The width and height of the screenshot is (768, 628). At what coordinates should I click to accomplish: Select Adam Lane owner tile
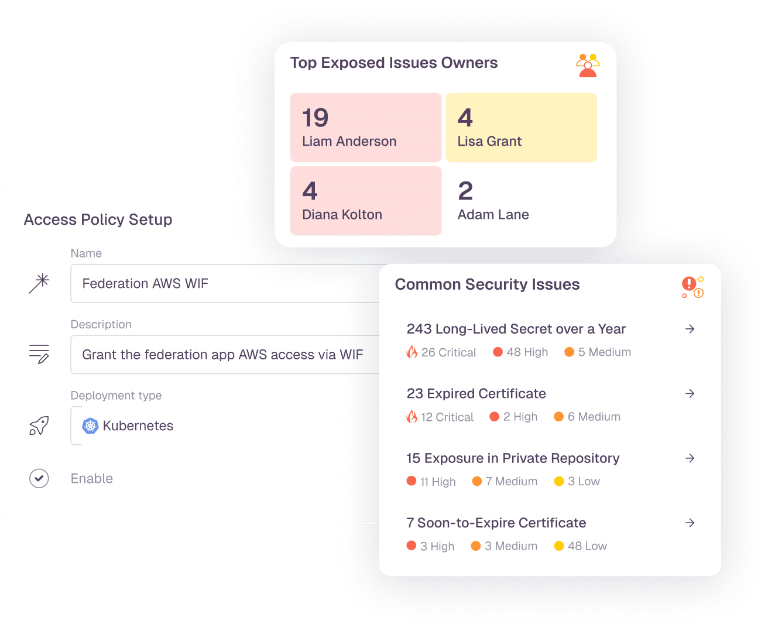point(521,201)
